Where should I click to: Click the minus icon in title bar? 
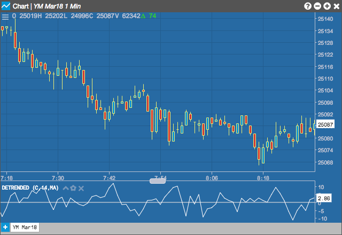tap(317, 6)
